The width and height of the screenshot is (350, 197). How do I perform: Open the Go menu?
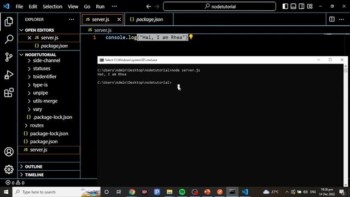pyautogui.click(x=87, y=7)
